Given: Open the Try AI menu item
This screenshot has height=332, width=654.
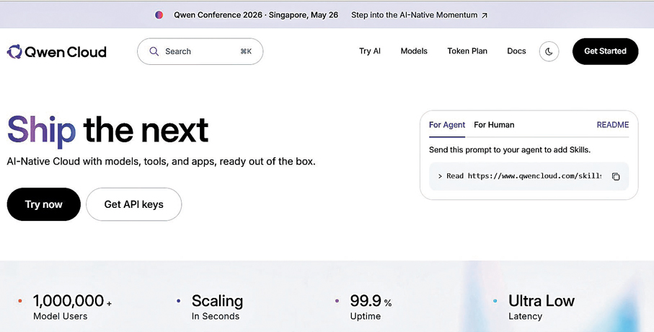Looking at the screenshot, I should coord(370,51).
